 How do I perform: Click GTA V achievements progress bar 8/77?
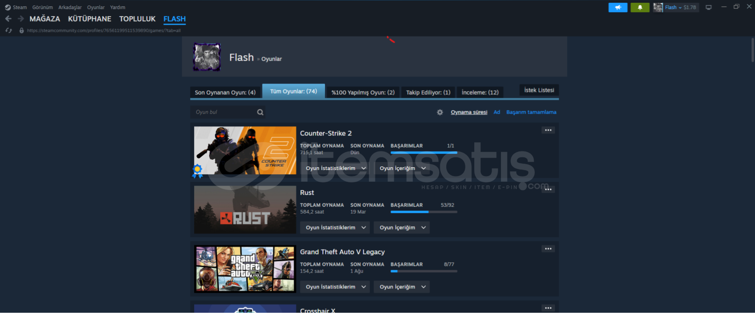424,271
